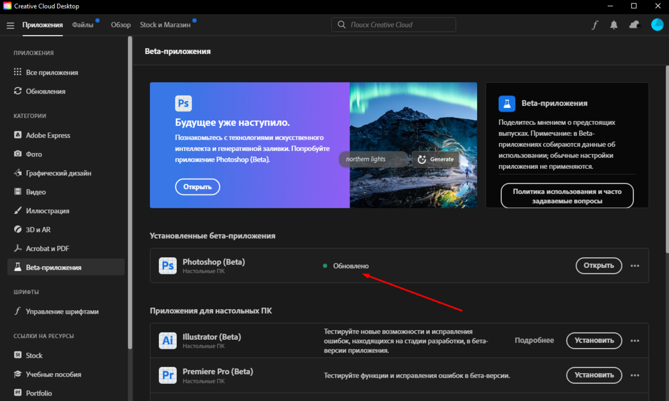Open the cloud sync status icon
669x401 pixels.
coord(634,25)
